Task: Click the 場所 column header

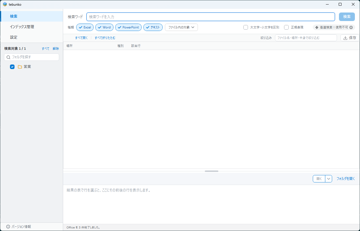Action: [x=69, y=46]
